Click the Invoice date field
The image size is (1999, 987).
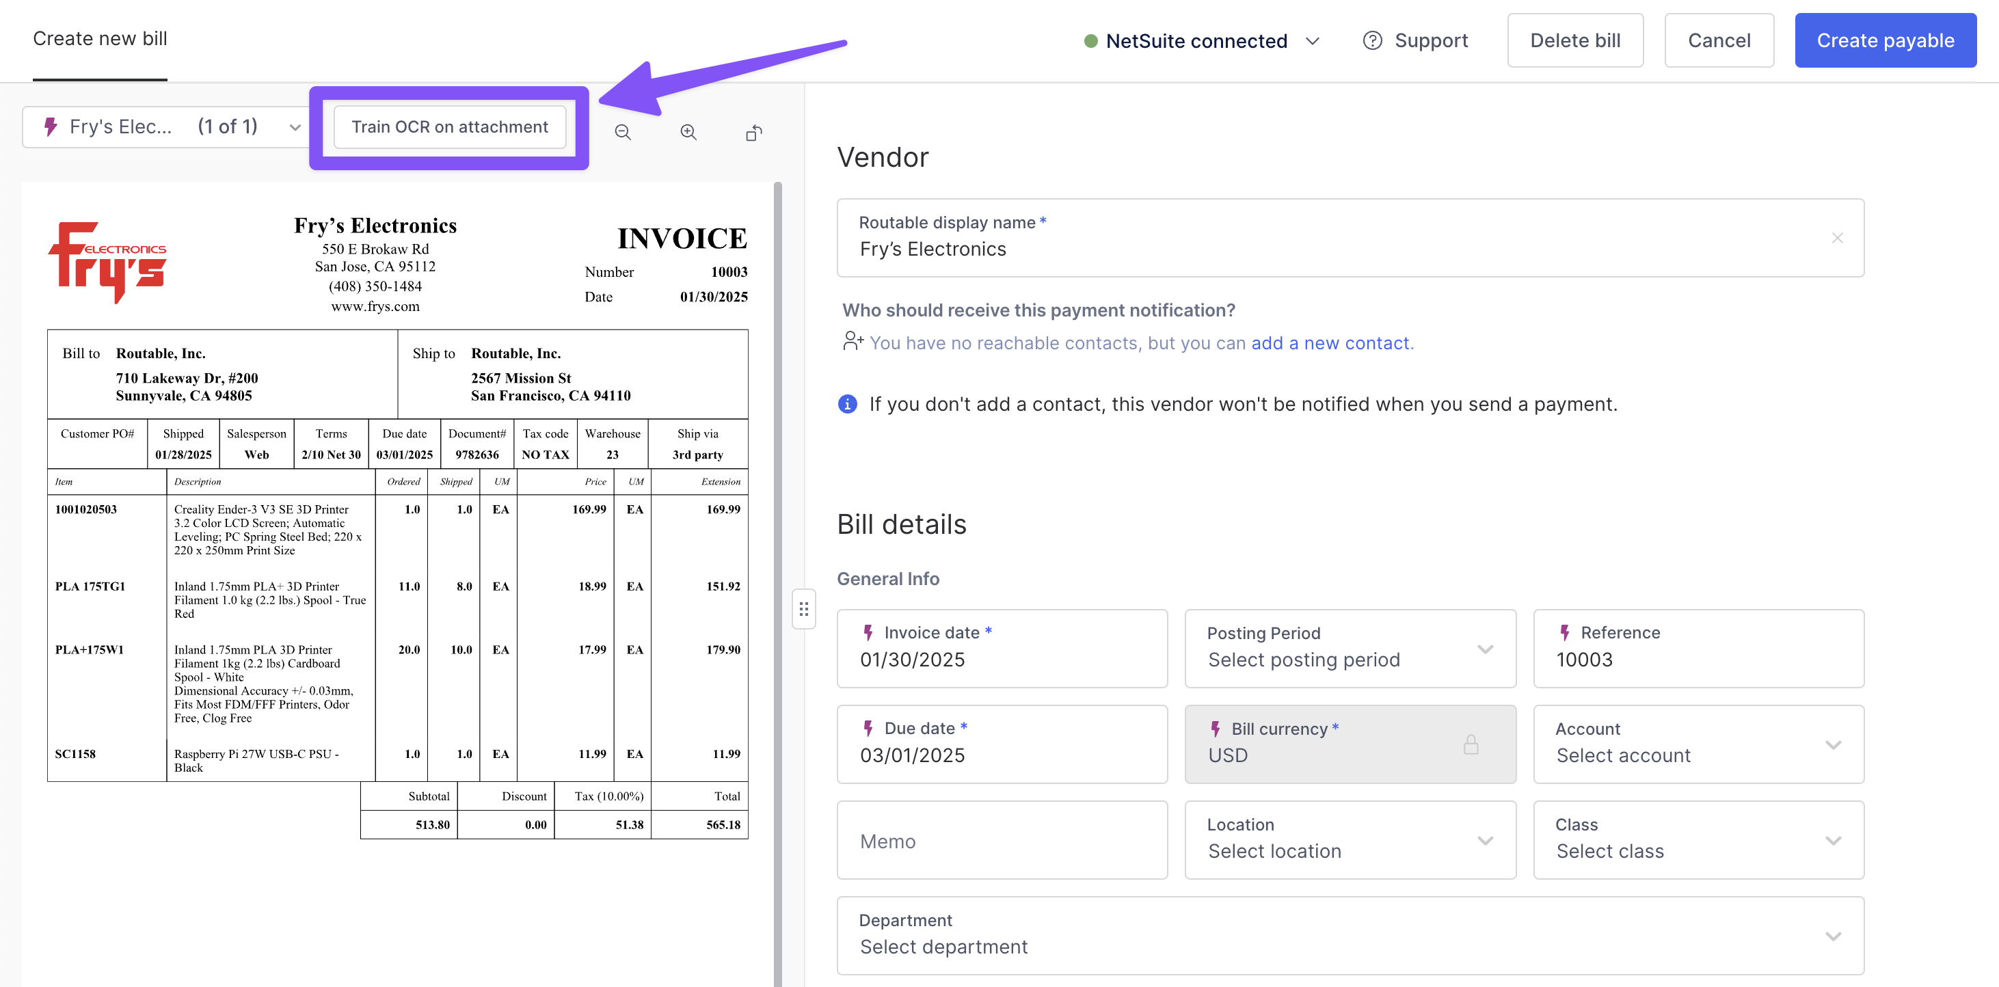click(x=1002, y=648)
